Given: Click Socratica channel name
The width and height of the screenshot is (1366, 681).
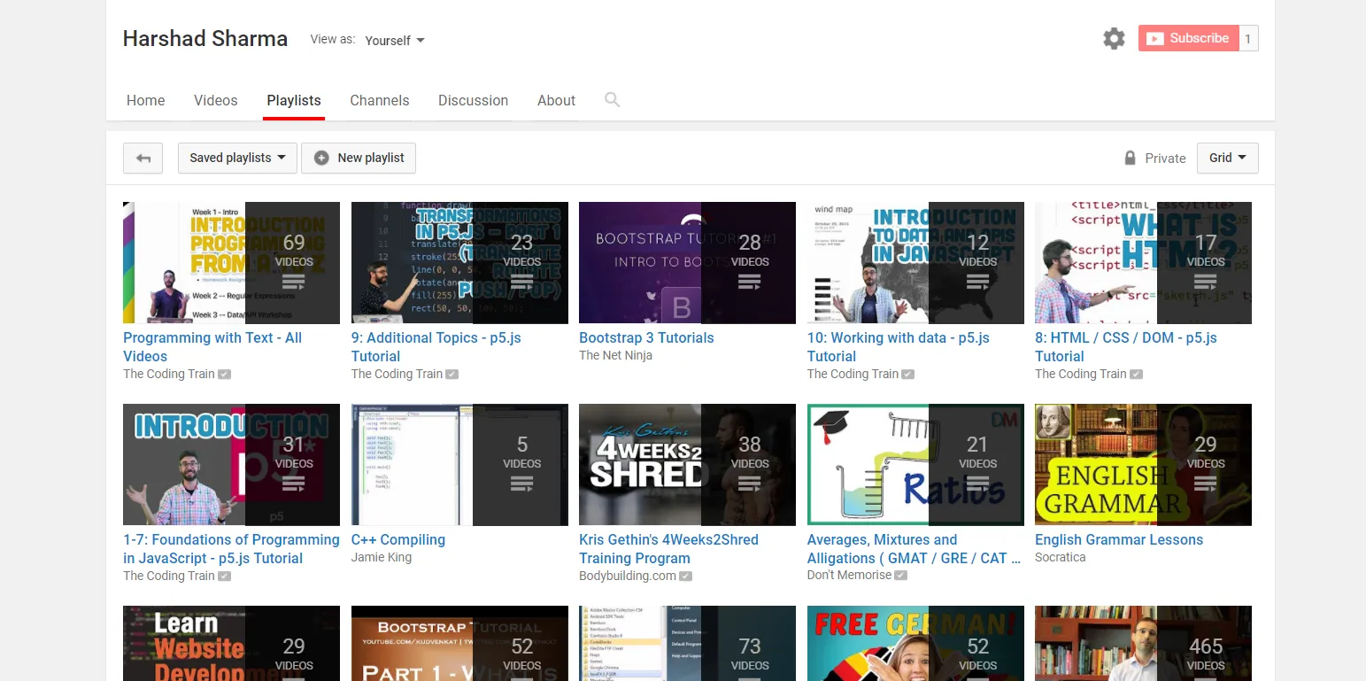Looking at the screenshot, I should (1060, 557).
